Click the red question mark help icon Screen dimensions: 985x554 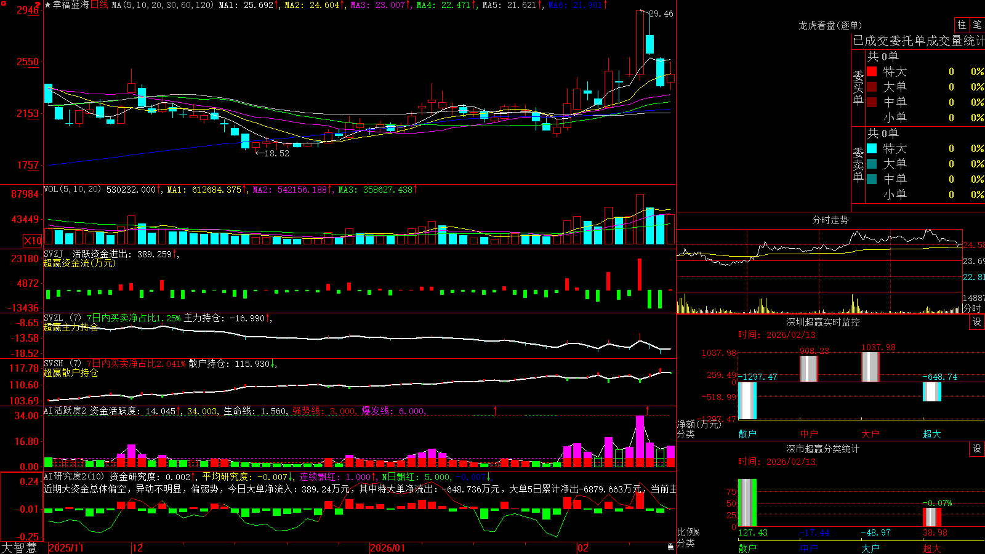[x=38, y=5]
